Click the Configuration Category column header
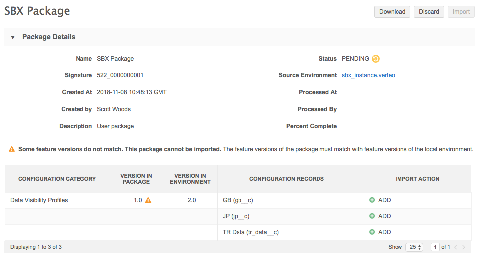The image size is (478, 255). click(x=57, y=179)
